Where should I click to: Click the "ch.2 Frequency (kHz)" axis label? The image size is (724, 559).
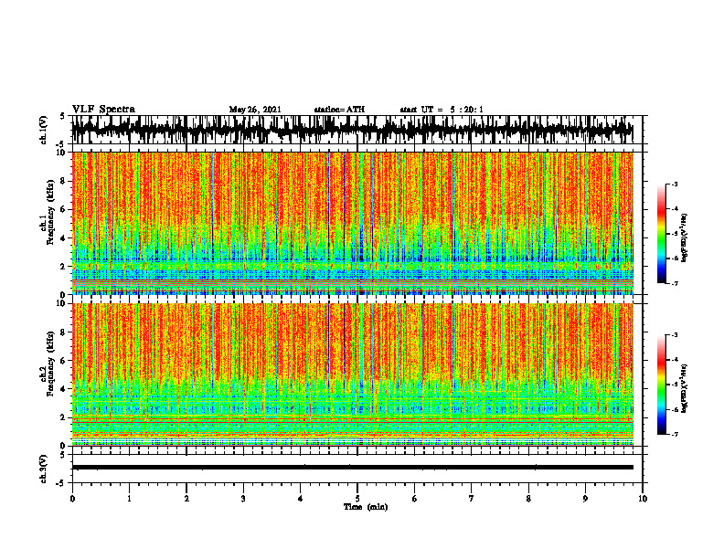pos(47,364)
